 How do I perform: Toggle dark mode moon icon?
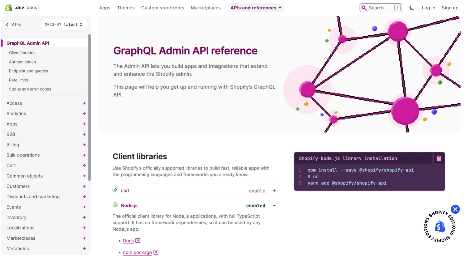click(412, 8)
